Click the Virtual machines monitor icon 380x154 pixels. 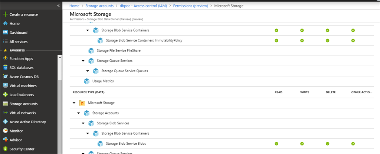click(x=5, y=86)
